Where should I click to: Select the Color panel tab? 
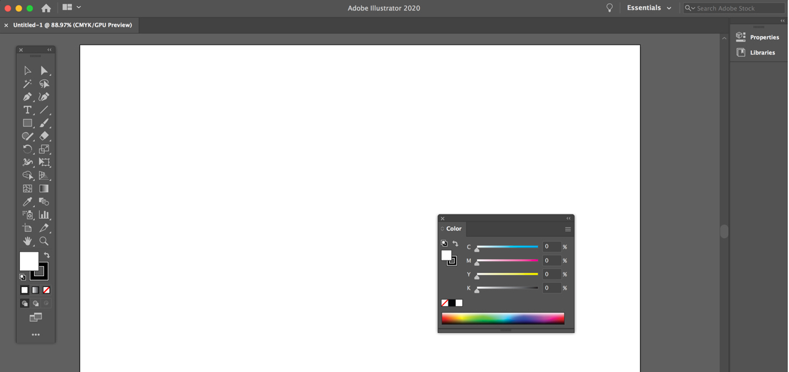(453, 229)
